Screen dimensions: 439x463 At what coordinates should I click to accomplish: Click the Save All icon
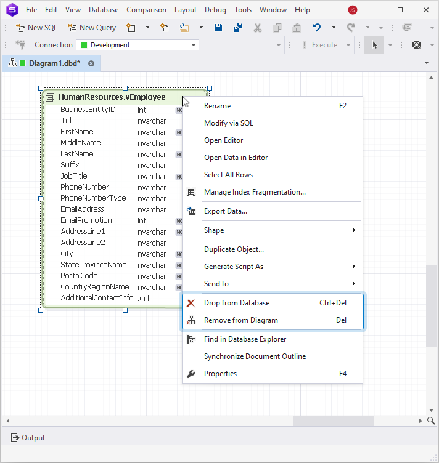(x=237, y=28)
